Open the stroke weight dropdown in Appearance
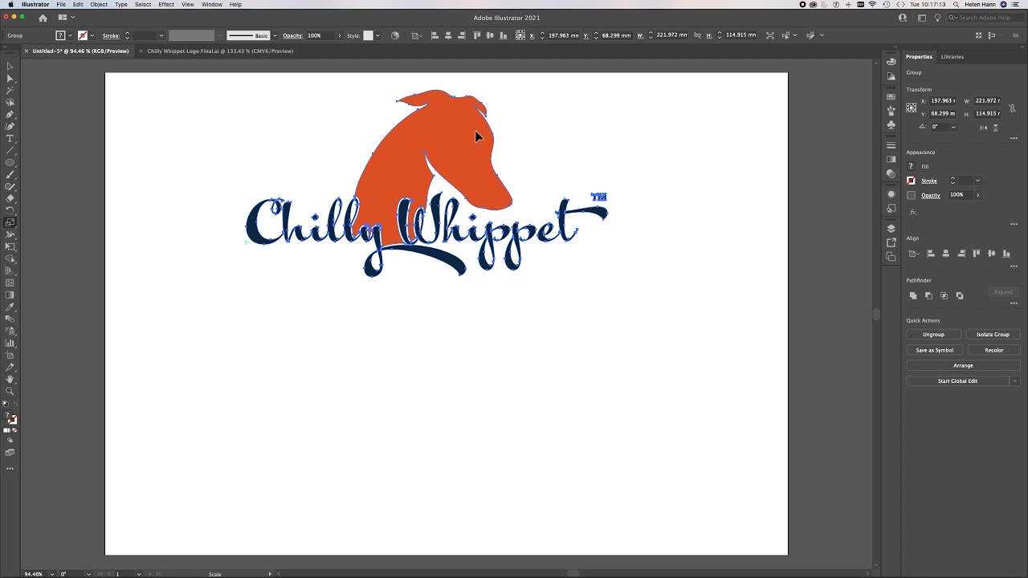The width and height of the screenshot is (1028, 578). point(977,181)
